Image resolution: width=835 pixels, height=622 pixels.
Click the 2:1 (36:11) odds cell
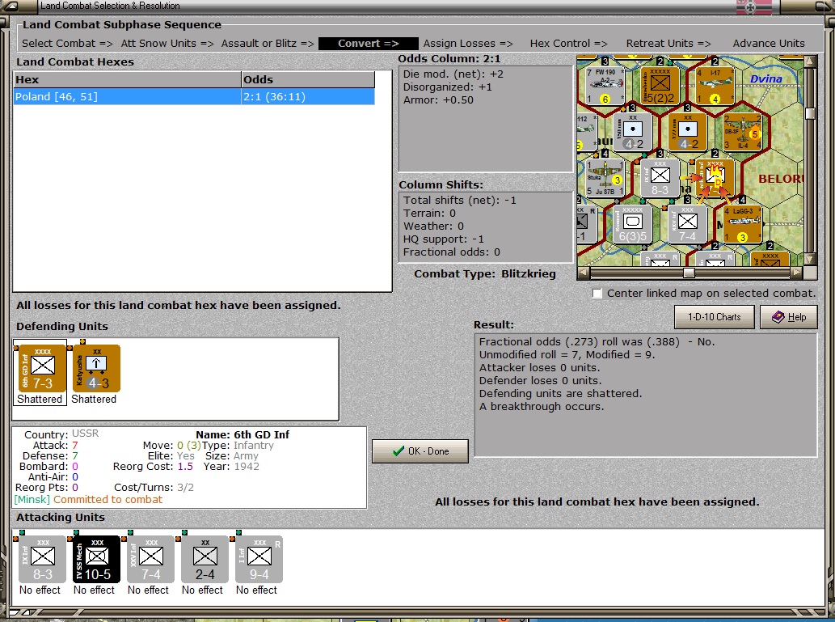tap(308, 96)
